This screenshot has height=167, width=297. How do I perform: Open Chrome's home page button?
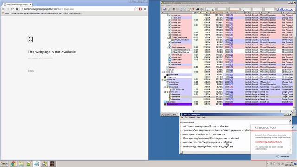[x=17, y=9]
